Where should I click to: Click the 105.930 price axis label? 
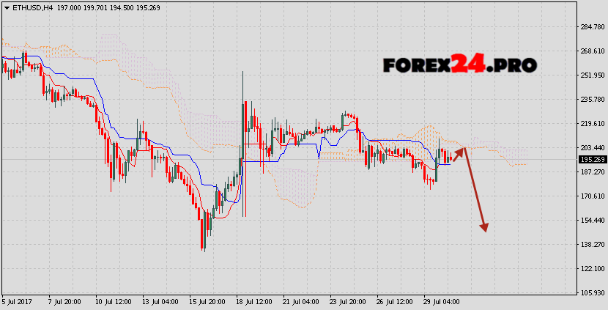click(x=591, y=293)
